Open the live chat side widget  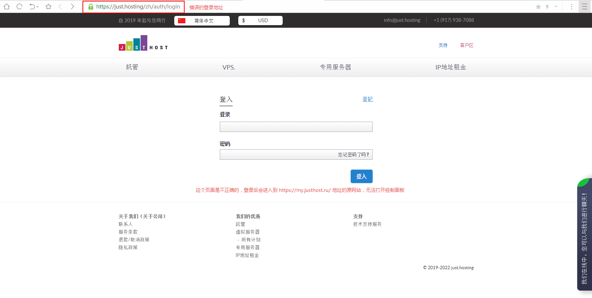tap(585, 235)
